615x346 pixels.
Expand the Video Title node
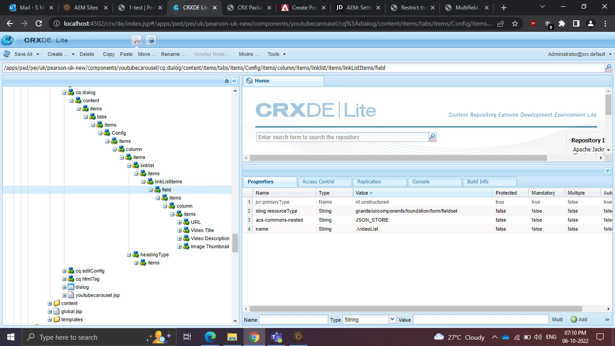pos(179,230)
